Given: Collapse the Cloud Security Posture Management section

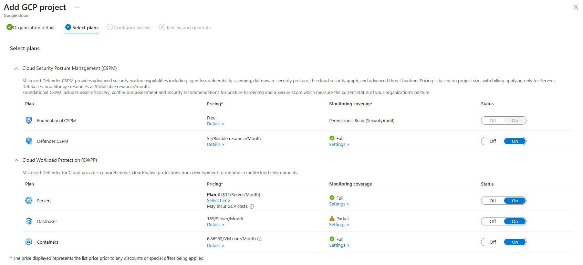Looking at the screenshot, I should coord(16,68).
